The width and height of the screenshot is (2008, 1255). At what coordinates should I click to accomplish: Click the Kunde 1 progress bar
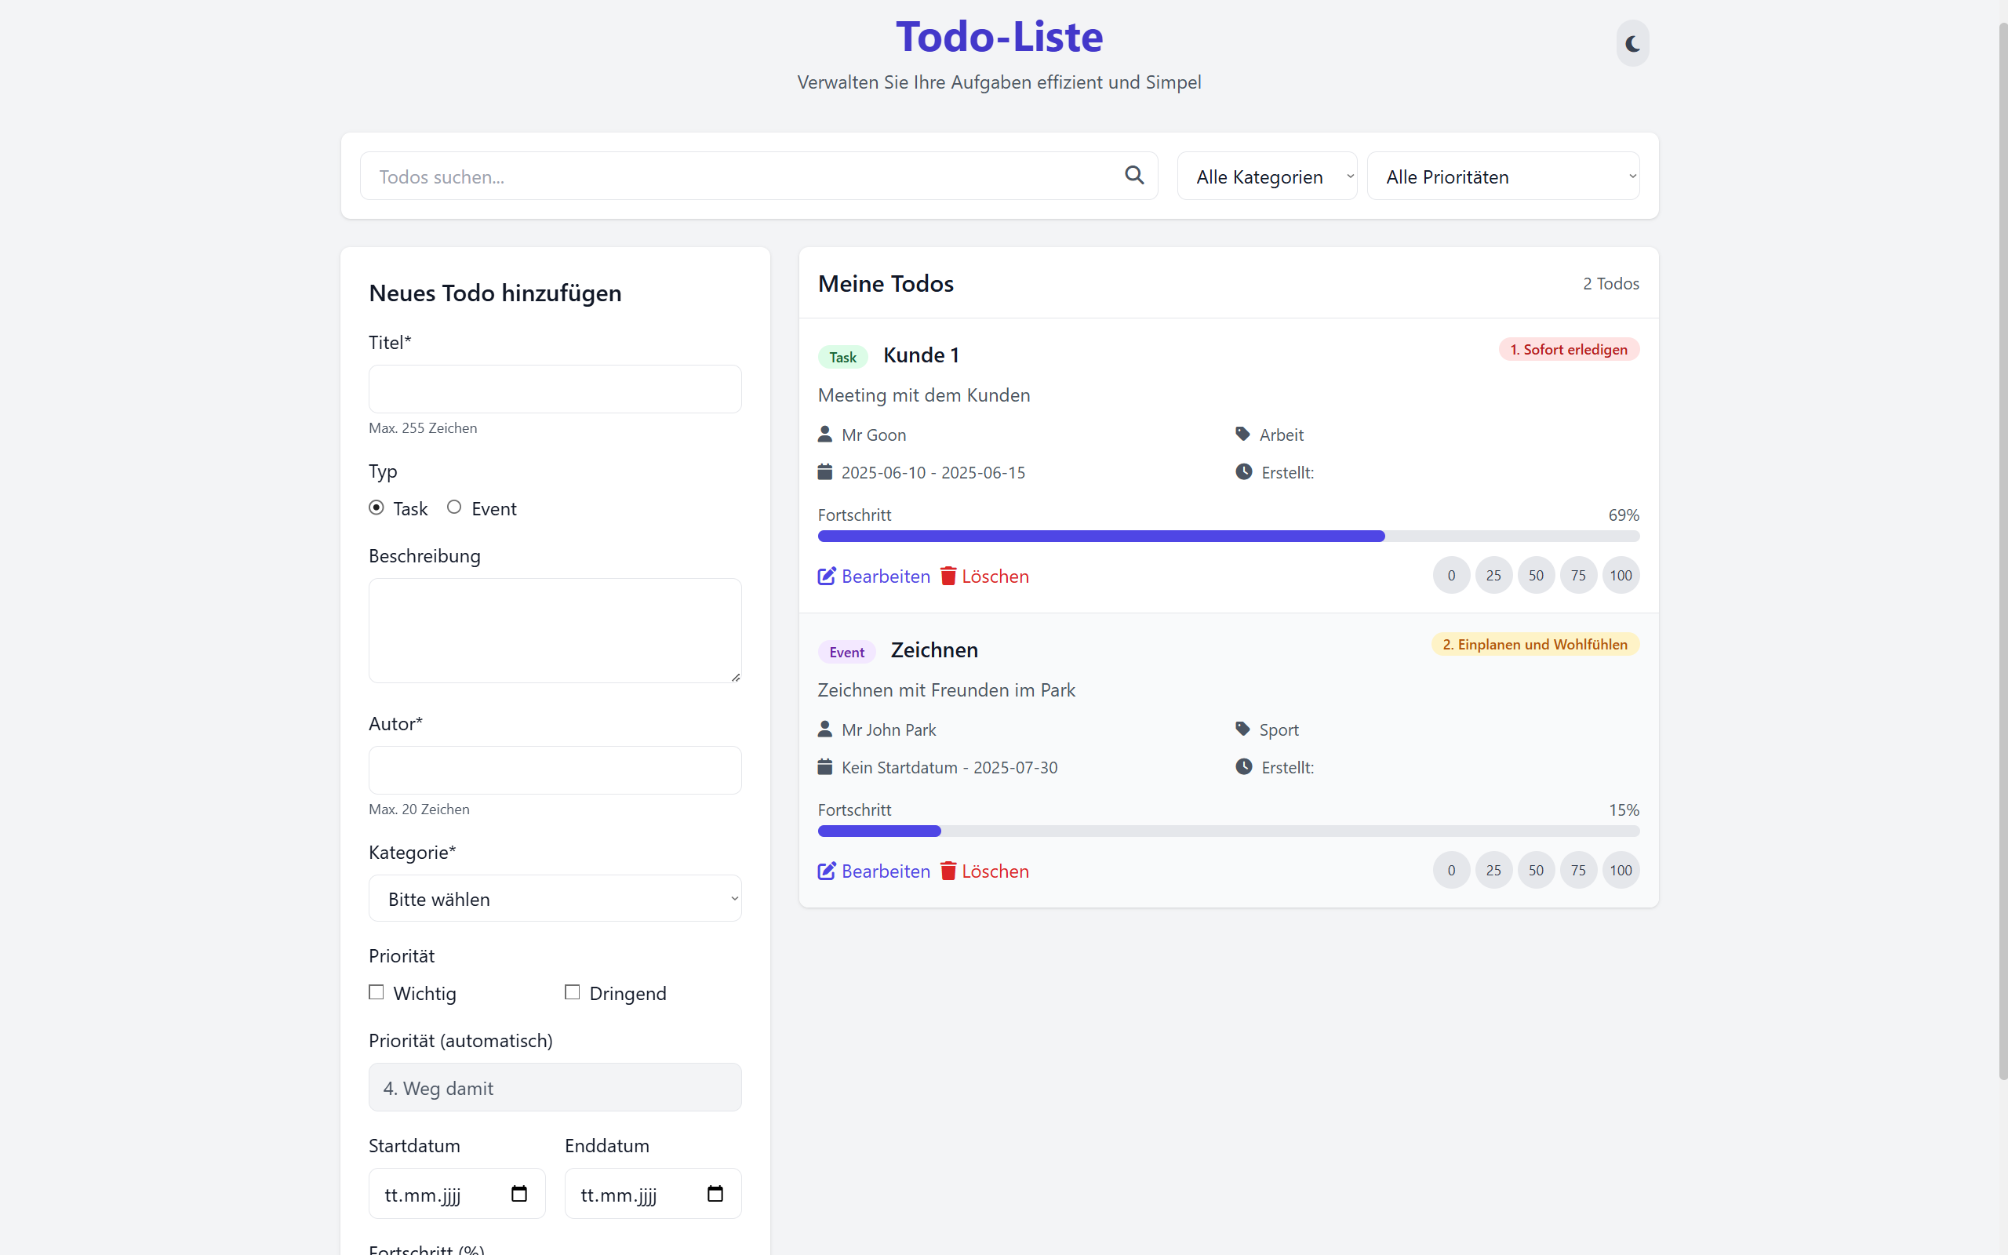pyautogui.click(x=1228, y=536)
